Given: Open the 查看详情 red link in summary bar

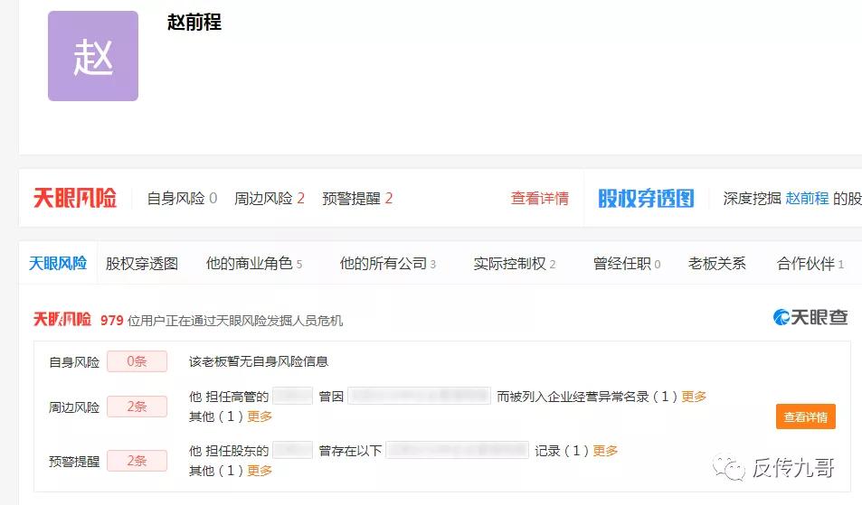Looking at the screenshot, I should 540,199.
